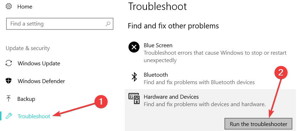
Task: Open the Home settings page
Action: click(x=25, y=7)
